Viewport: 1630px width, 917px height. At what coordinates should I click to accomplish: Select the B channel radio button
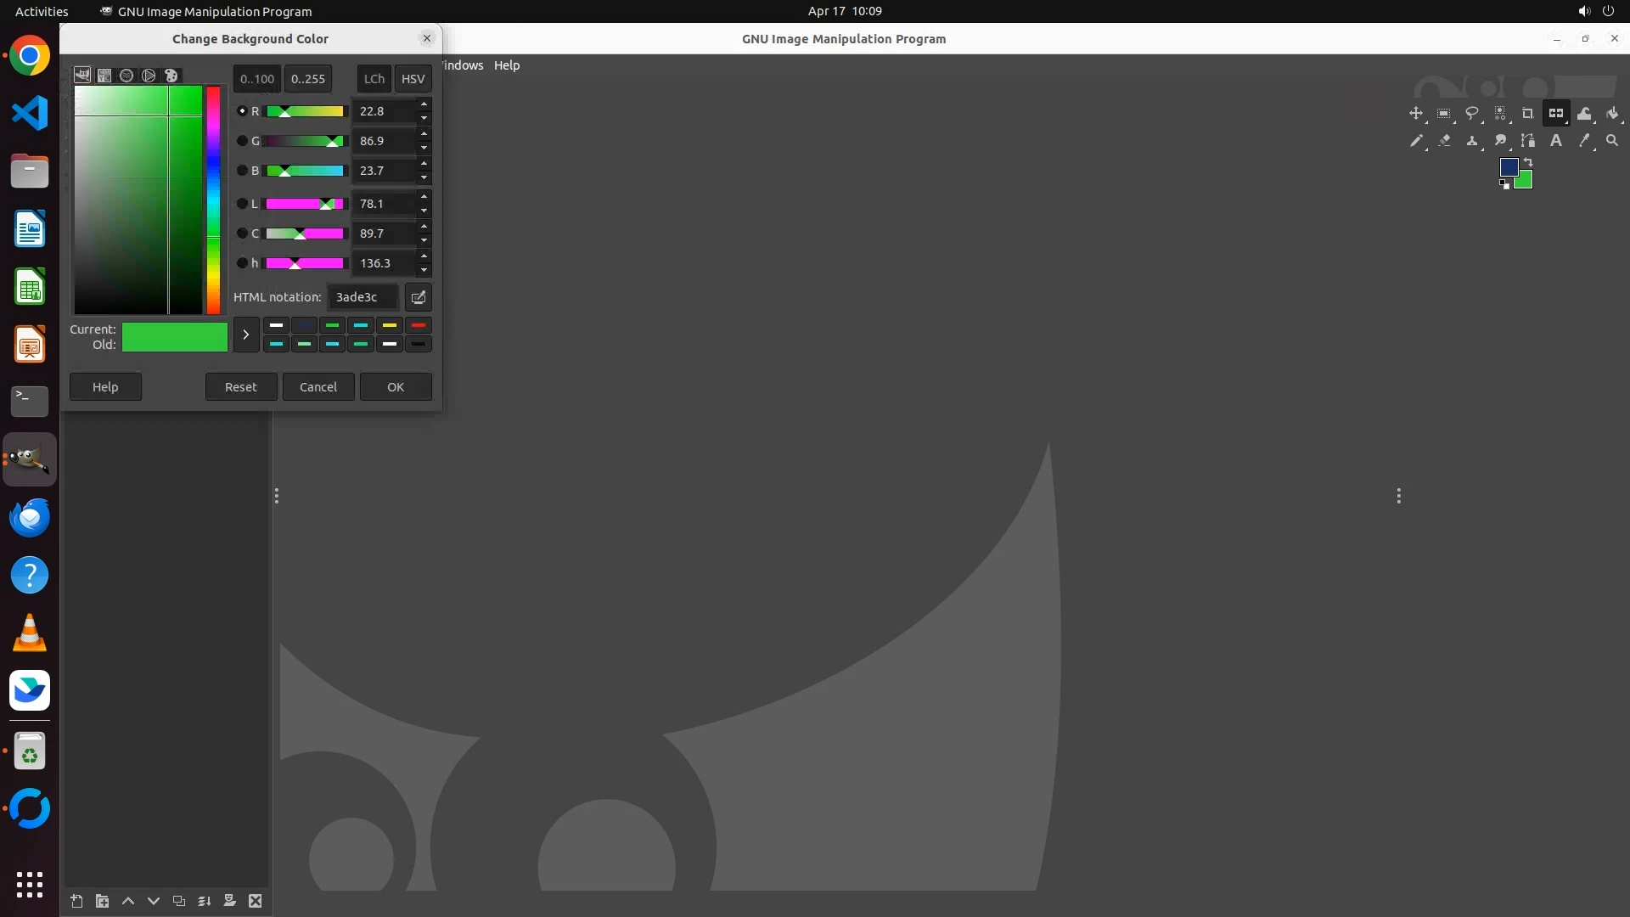242,171
